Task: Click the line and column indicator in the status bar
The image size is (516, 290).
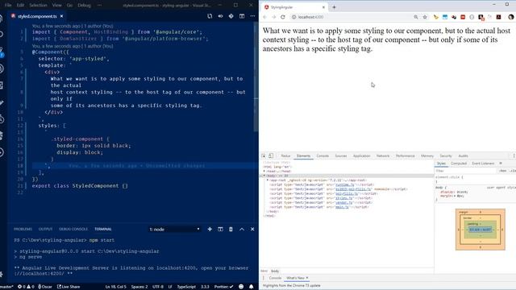Action: [116, 287]
